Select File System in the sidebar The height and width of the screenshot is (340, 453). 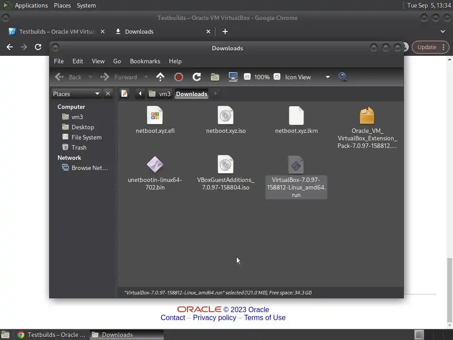point(82,137)
